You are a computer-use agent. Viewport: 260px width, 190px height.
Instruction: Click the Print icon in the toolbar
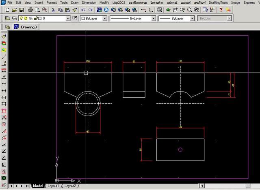pyautogui.click(x=30, y=10)
